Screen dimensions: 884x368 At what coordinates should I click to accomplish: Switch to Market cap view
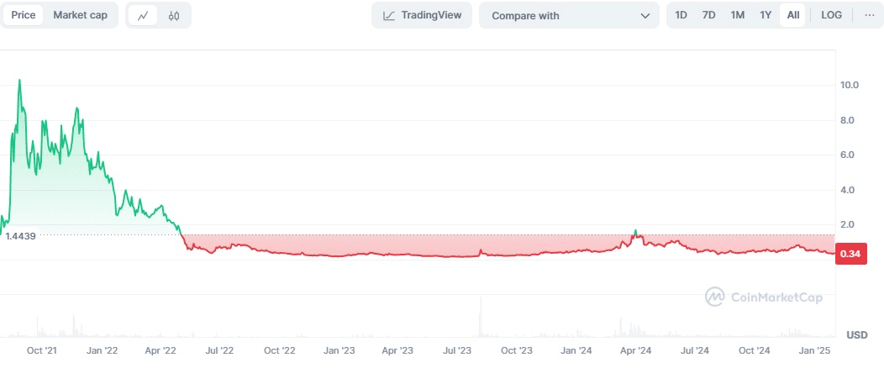(80, 15)
